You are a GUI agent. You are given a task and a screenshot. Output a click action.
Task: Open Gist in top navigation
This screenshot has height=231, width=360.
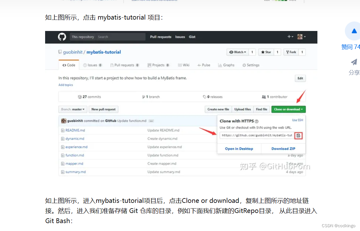click(192, 37)
